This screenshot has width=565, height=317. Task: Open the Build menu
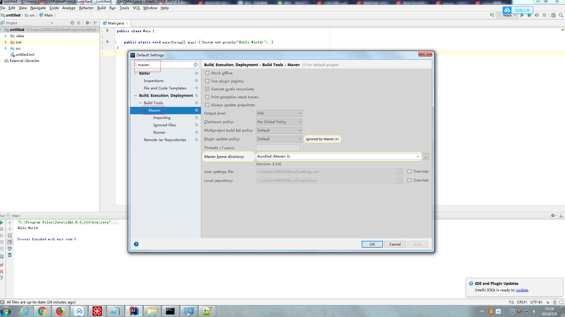point(101,8)
